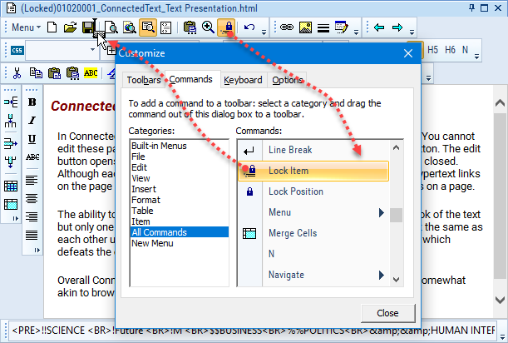Click the first Paste clipboard icon in edit toolbar

54,73
